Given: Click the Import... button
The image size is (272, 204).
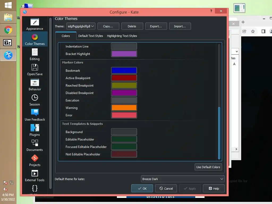Looking at the screenshot, I should 180,26.
